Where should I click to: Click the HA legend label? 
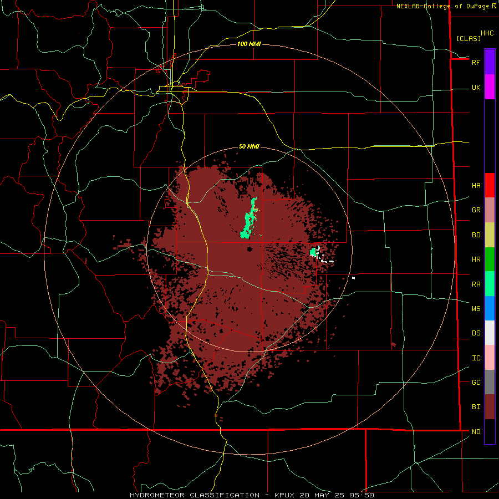click(x=476, y=185)
